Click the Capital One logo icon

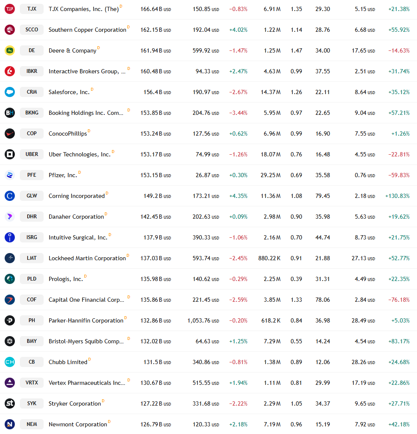point(10,300)
